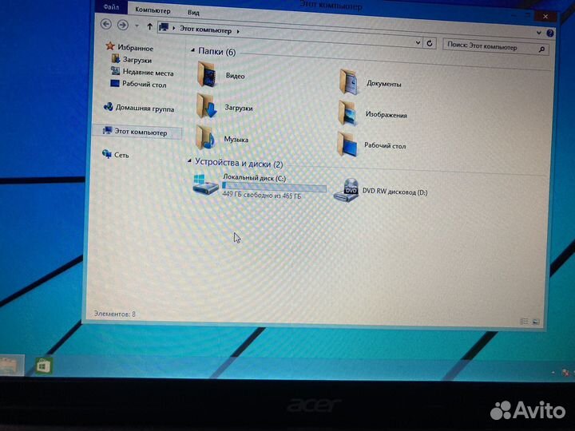575x431 pixels.
Task: Open the Видео folder icon
Action: [x=207, y=74]
